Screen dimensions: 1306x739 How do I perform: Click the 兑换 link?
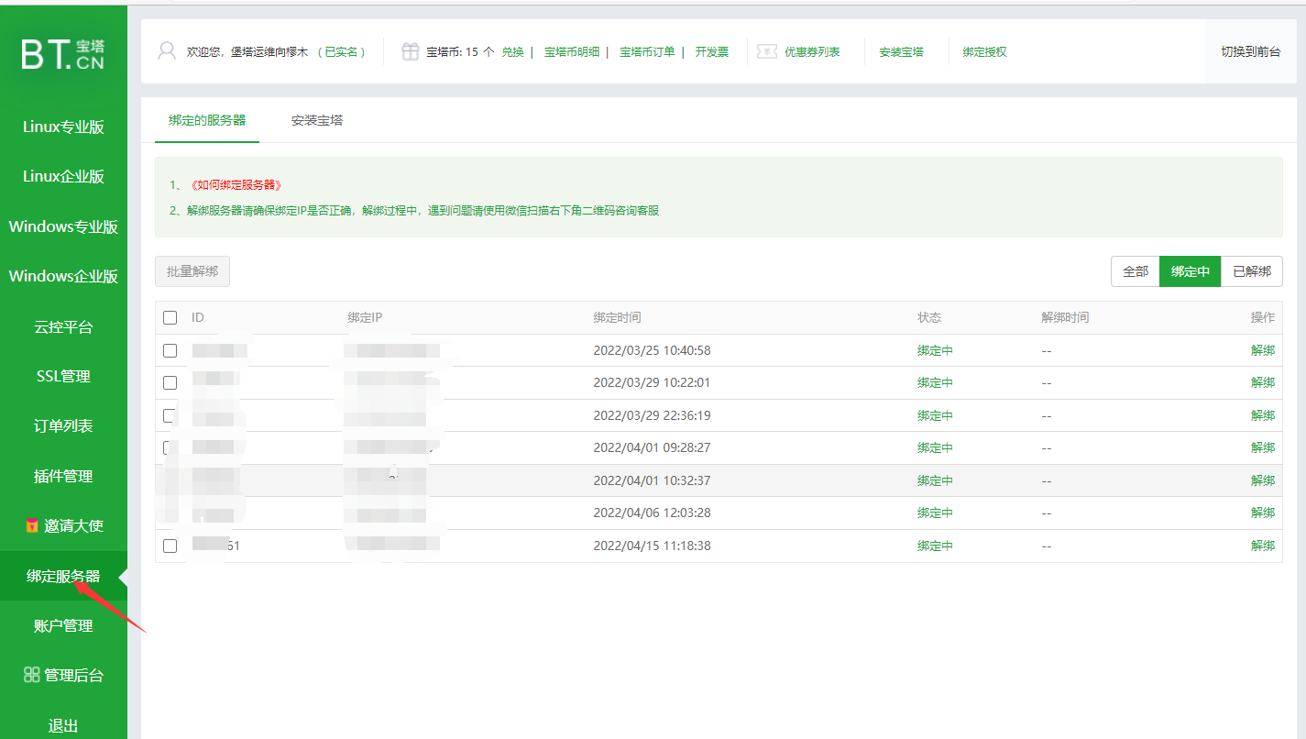pyautogui.click(x=512, y=52)
